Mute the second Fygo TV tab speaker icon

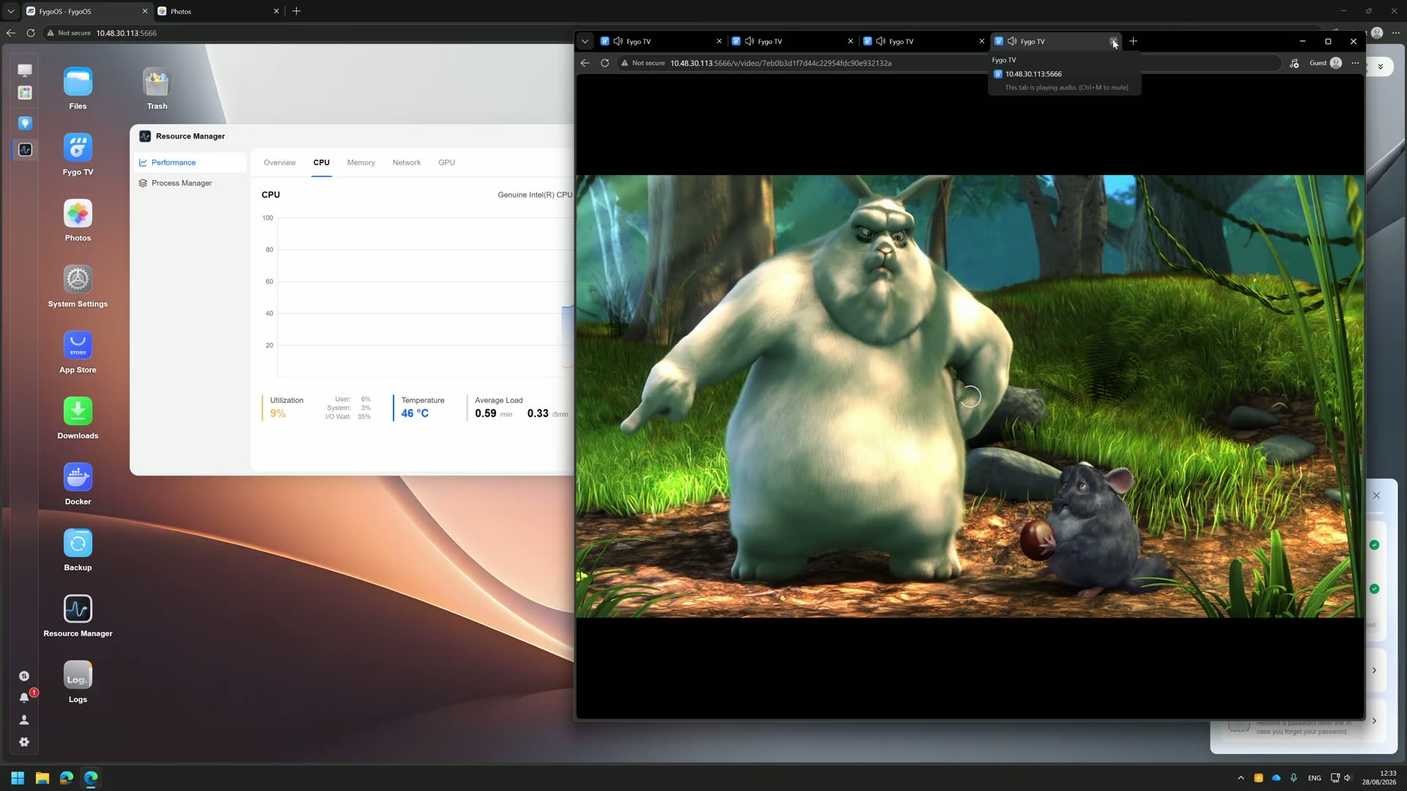click(749, 41)
